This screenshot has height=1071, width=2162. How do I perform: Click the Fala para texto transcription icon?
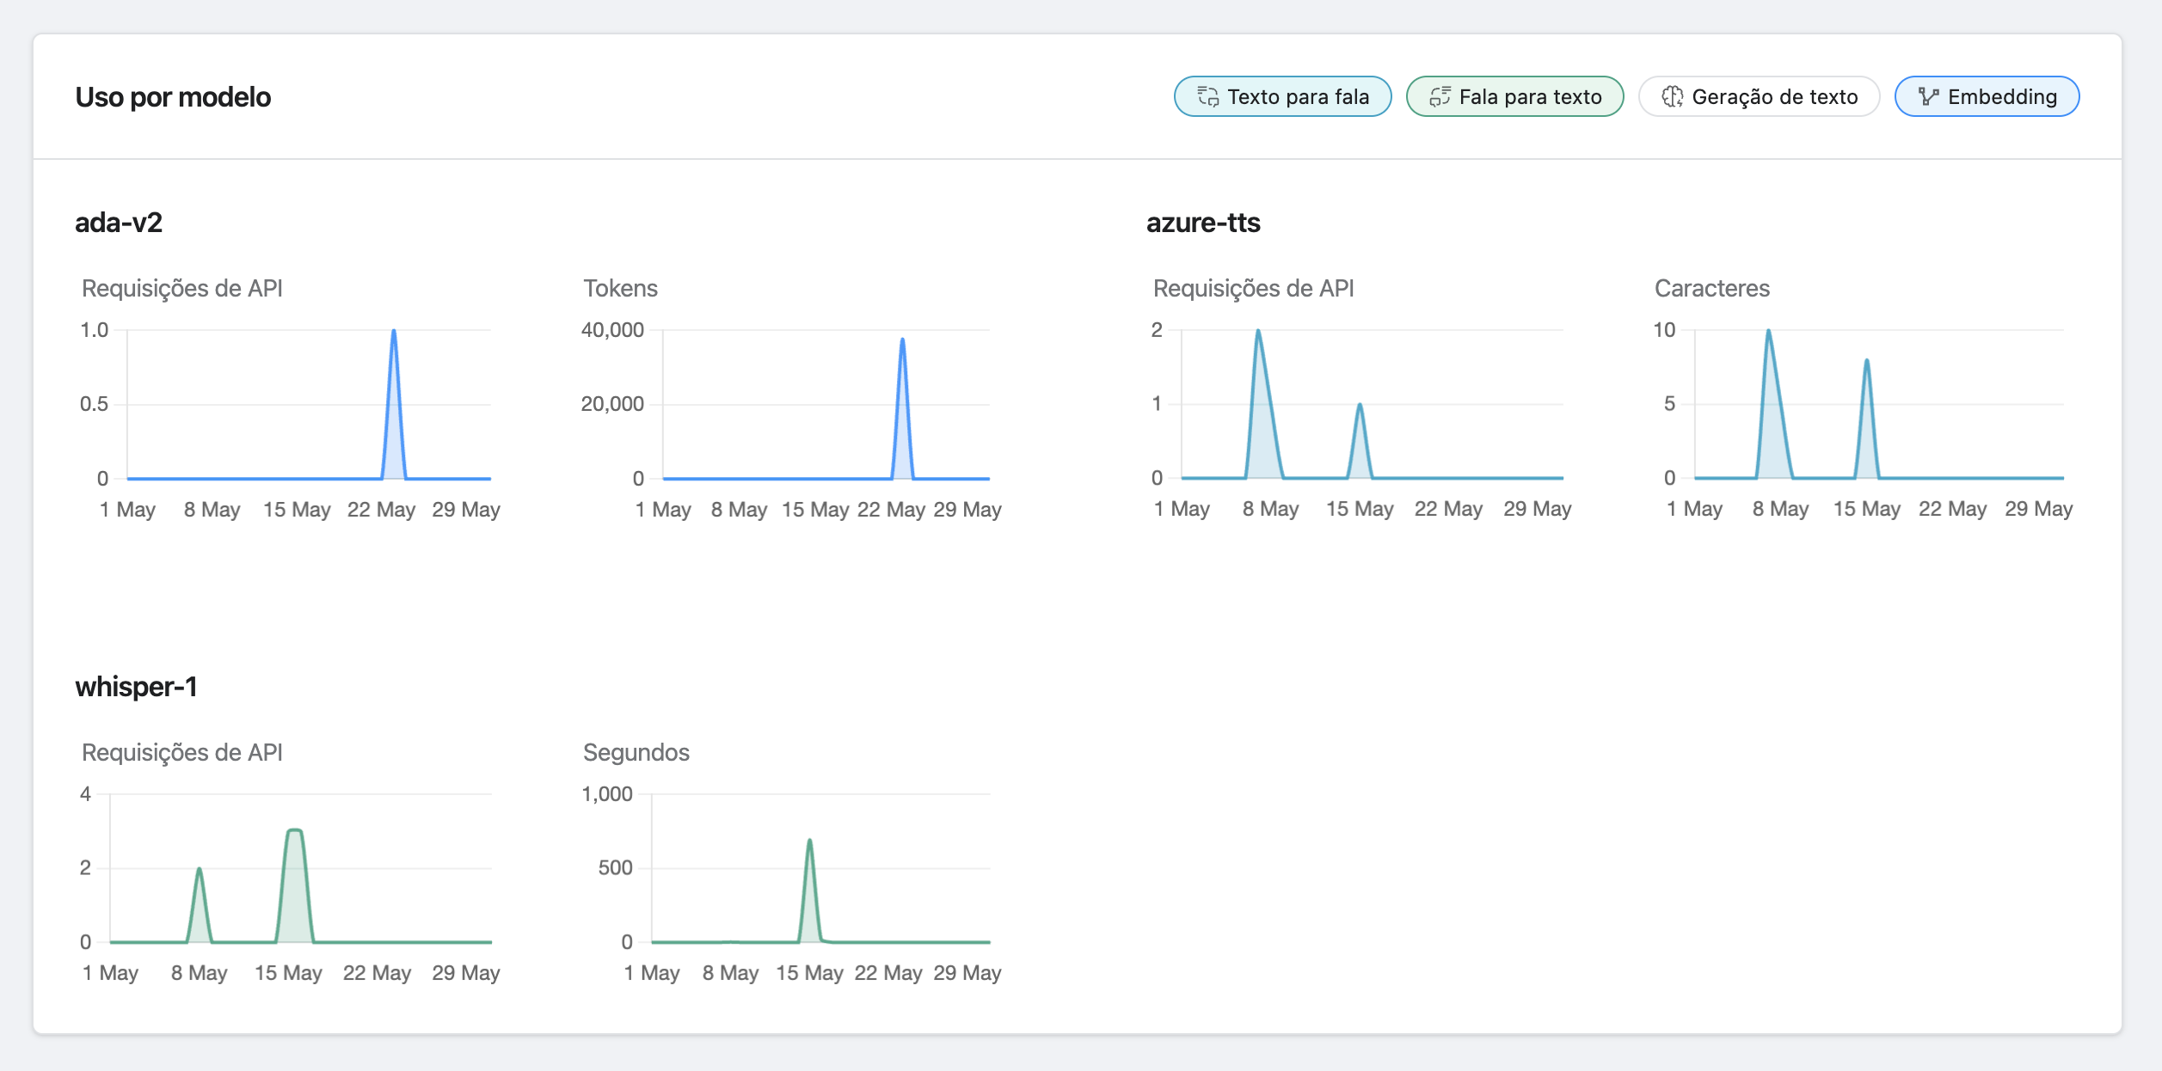tap(1440, 97)
